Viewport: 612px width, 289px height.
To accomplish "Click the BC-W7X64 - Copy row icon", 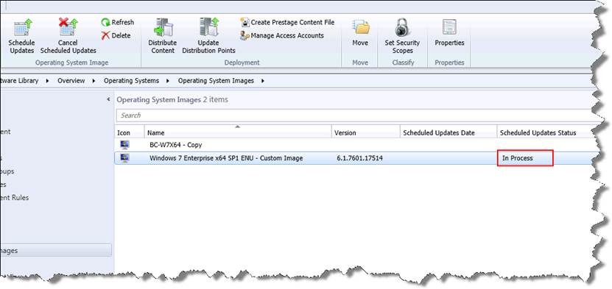I will tap(125, 144).
